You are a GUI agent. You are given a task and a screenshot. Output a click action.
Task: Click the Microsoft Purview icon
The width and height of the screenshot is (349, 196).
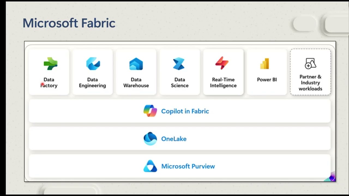pos(150,166)
